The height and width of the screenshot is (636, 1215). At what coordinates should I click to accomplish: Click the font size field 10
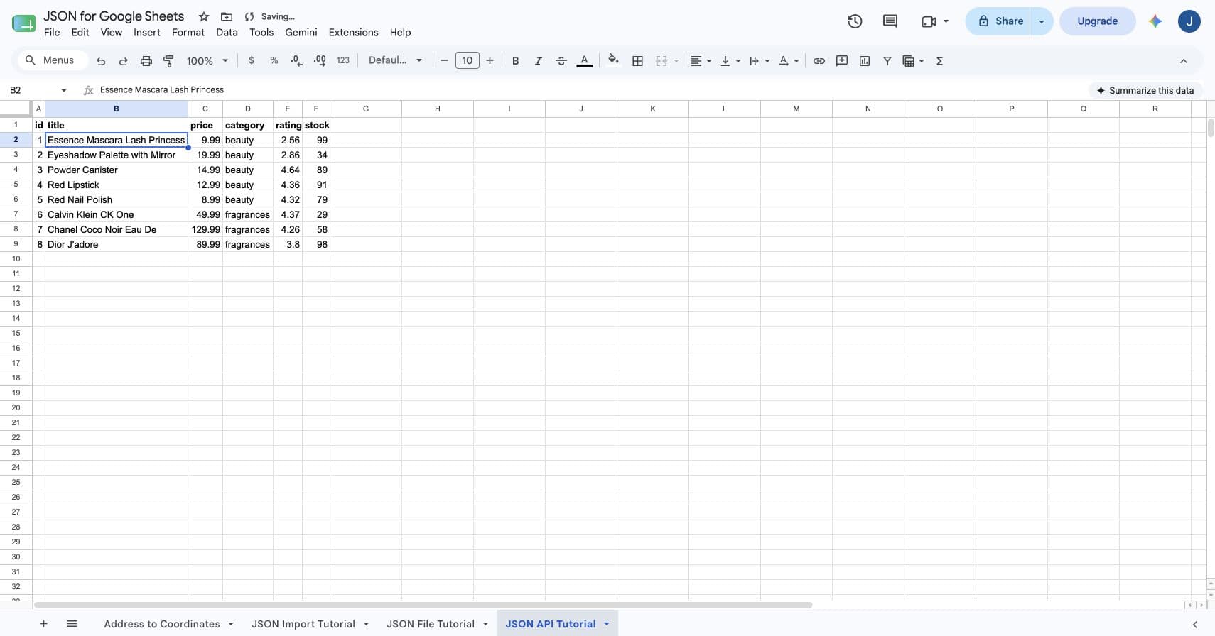point(467,61)
